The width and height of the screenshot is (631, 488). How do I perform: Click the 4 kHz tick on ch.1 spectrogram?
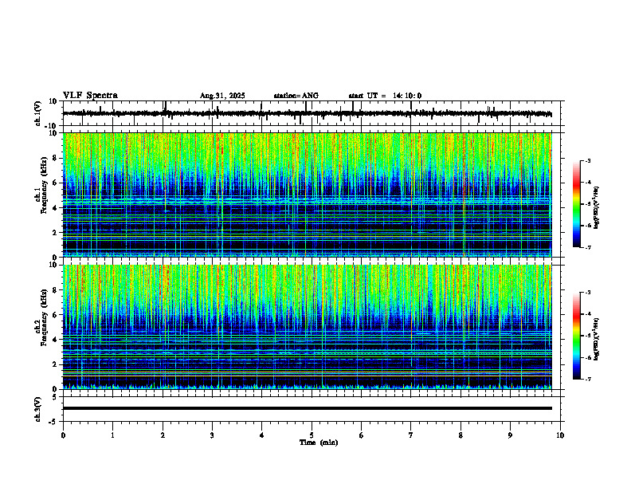56,208
